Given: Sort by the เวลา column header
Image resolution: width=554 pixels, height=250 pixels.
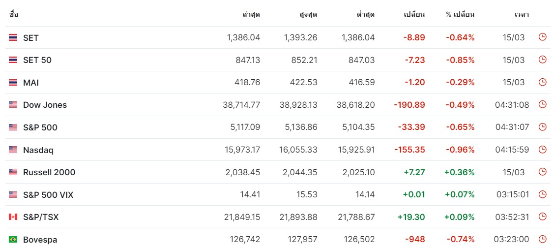Looking at the screenshot, I should point(522,15).
